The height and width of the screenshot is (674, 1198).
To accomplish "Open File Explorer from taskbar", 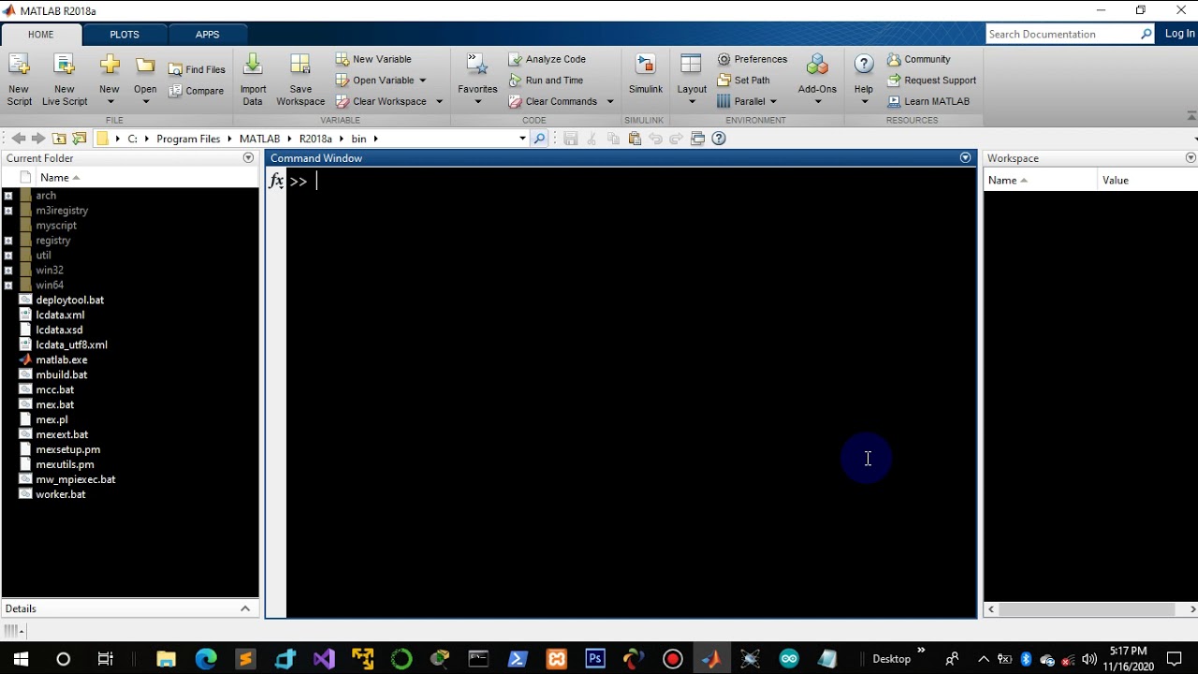I will 166,659.
